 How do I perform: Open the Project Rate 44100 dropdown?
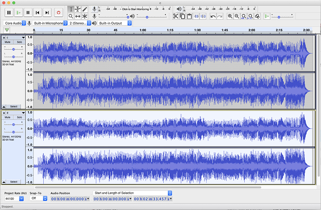point(14,198)
